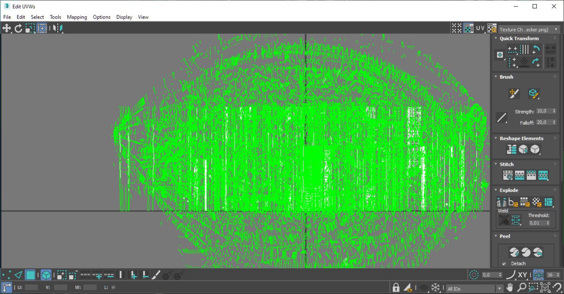The image size is (564, 294).
Task: Click Straighten Selection in Reshape Elements
Action: point(512,150)
